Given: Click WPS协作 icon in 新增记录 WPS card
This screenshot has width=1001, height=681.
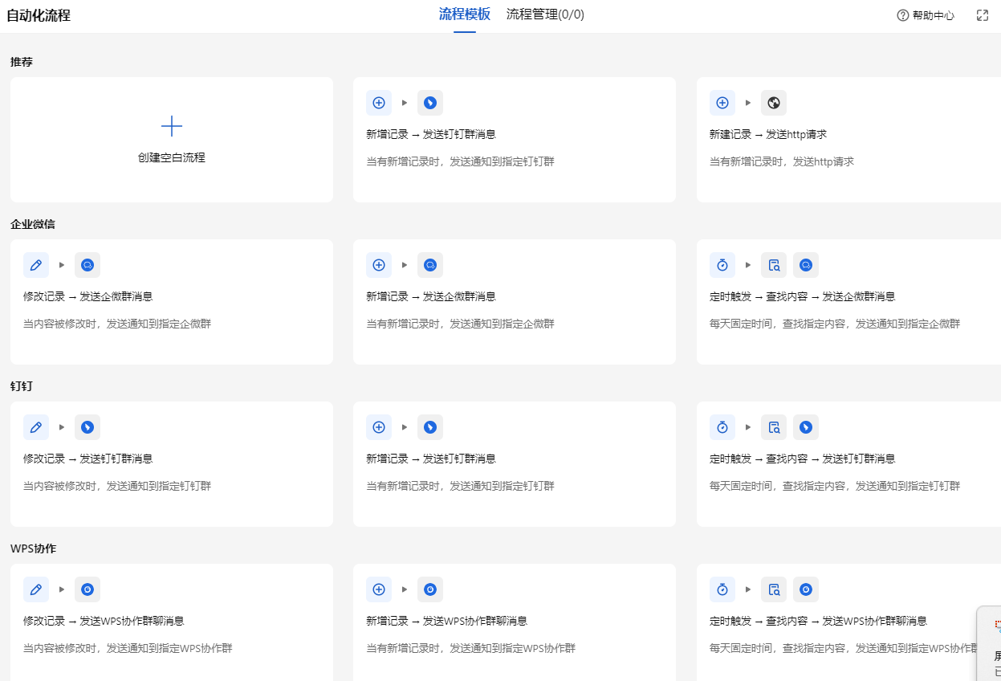Looking at the screenshot, I should (x=430, y=589).
